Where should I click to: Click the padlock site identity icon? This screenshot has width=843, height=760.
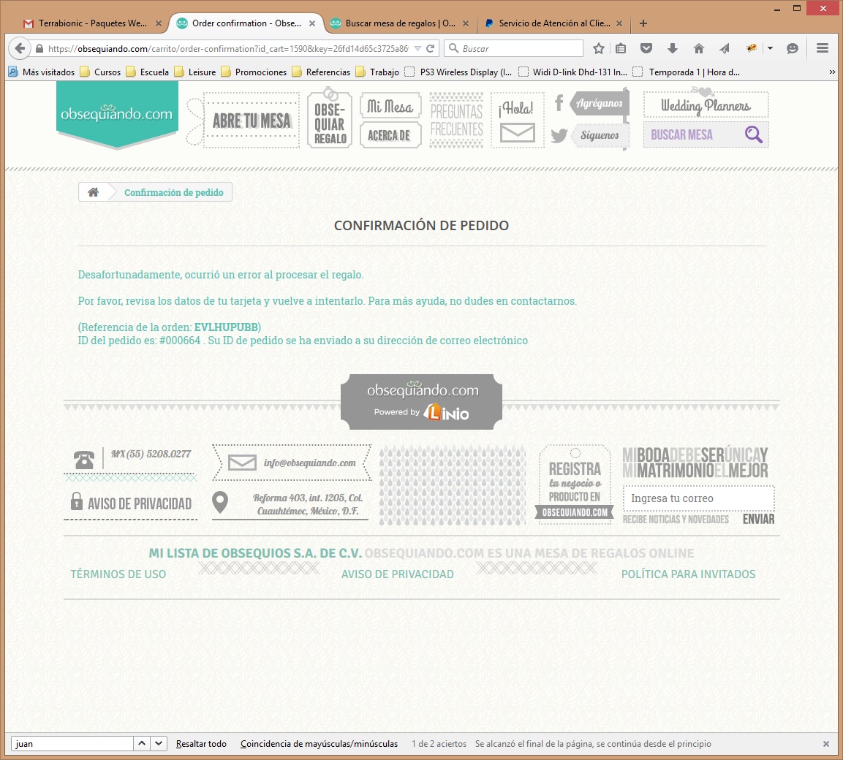pos(39,48)
